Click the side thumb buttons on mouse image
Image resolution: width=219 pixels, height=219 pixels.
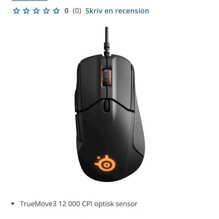77,113
